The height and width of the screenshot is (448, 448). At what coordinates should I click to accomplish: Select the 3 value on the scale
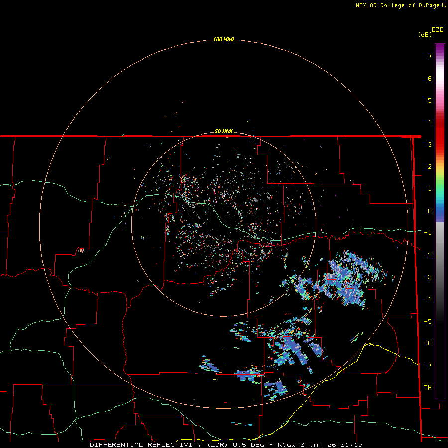click(x=430, y=144)
